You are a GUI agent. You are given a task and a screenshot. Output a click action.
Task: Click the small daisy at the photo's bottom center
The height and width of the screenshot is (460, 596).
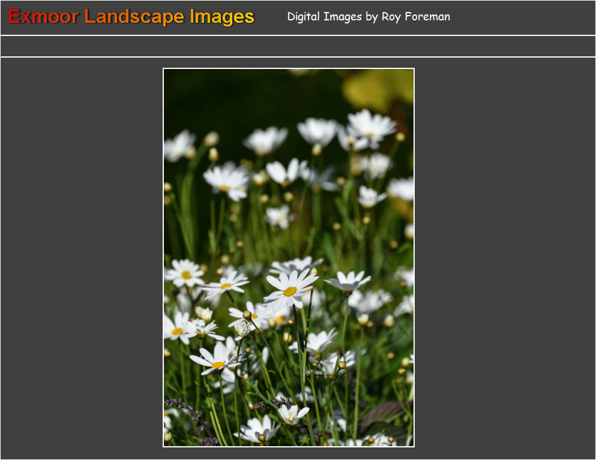[292, 414]
